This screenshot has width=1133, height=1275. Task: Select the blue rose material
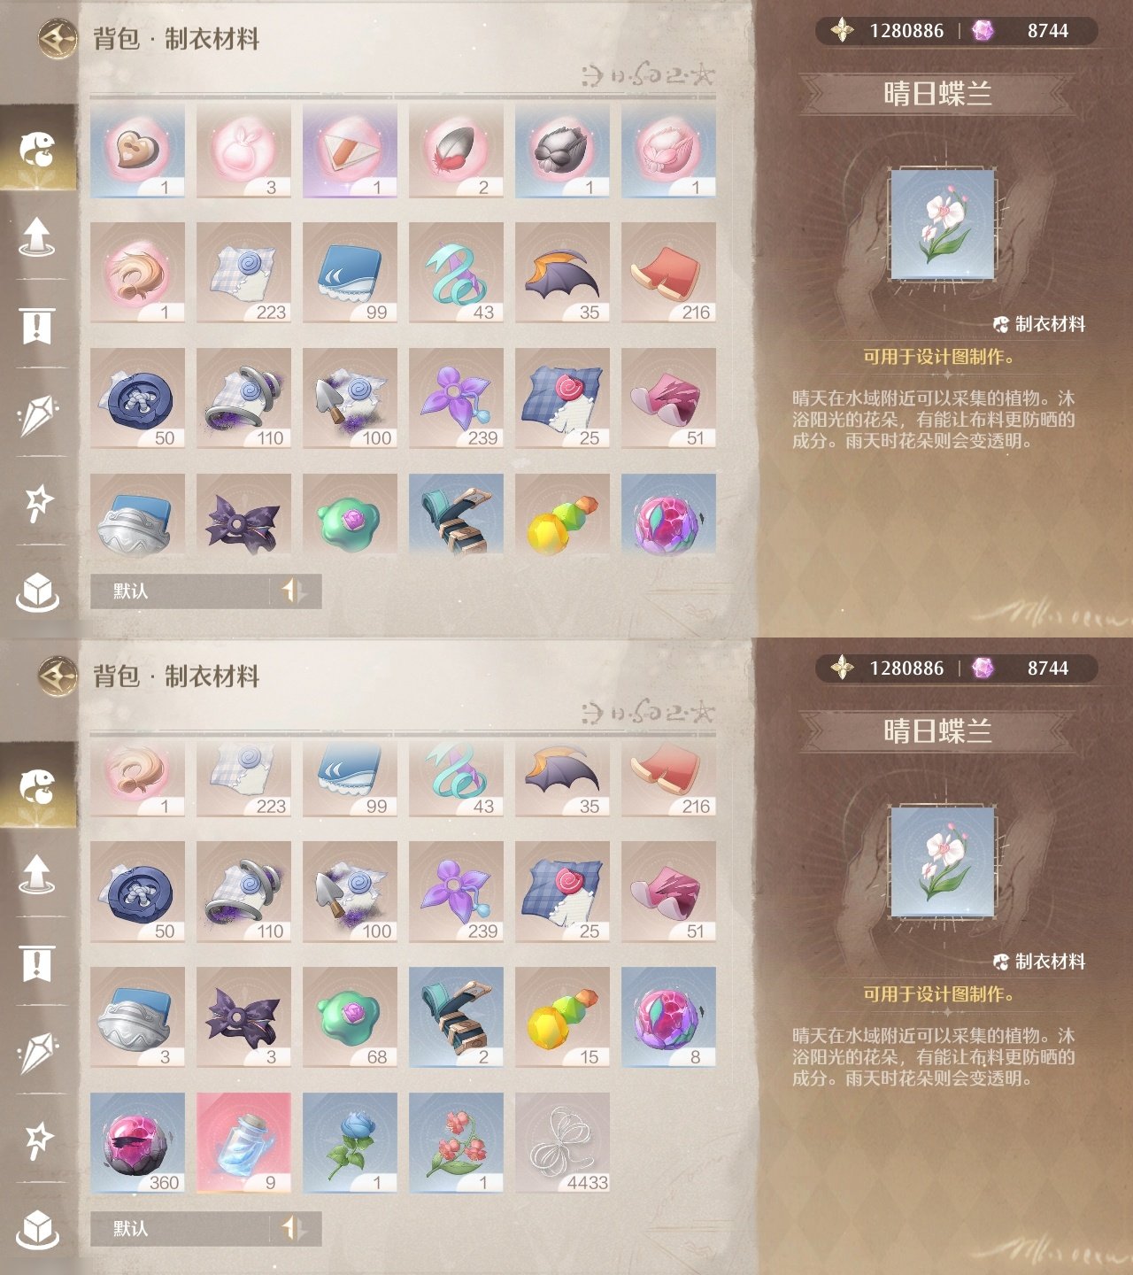click(x=350, y=1142)
